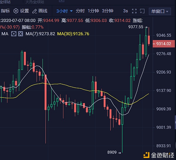
Task: Click the MA indicator name label
Action: (5, 34)
